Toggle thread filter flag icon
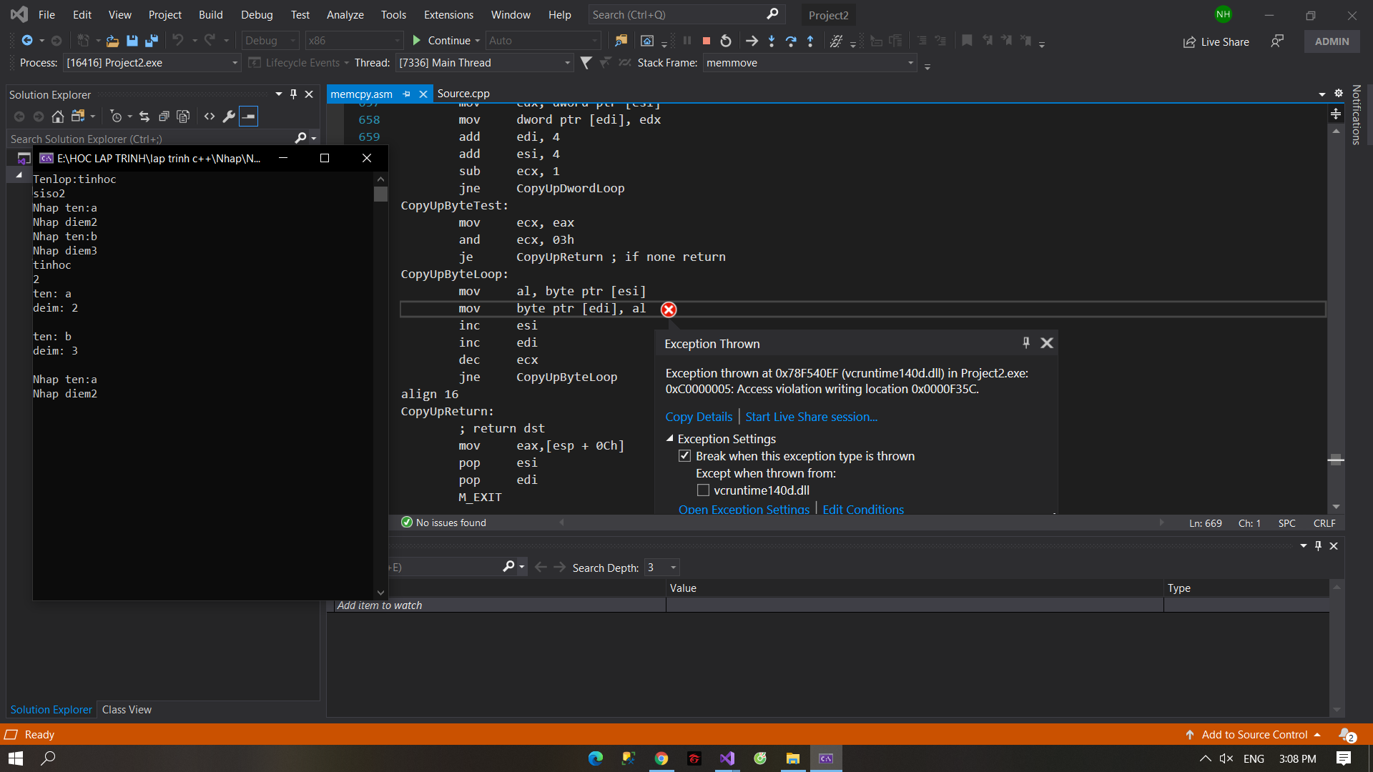1373x772 pixels. click(x=586, y=63)
